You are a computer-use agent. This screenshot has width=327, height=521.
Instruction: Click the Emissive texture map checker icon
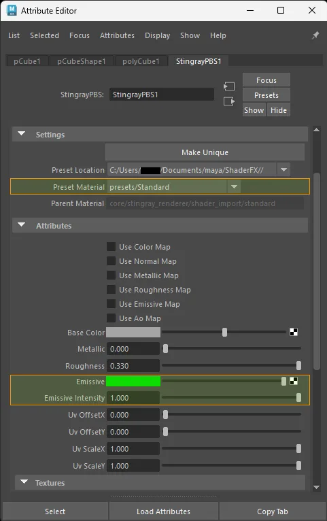coord(294,381)
